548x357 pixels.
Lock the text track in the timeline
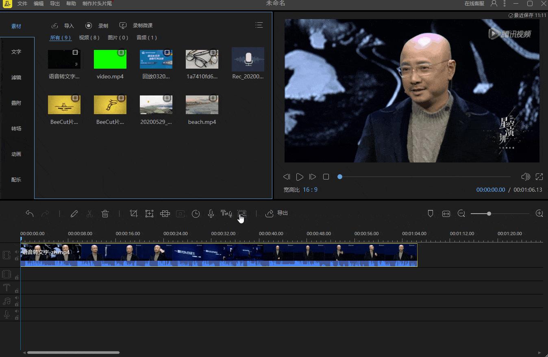17,290
